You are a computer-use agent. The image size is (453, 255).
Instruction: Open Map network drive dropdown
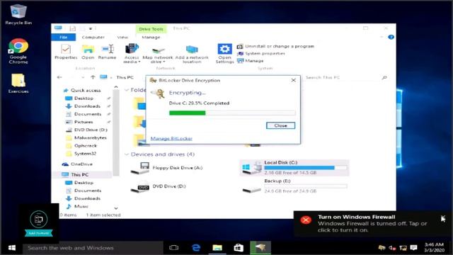[x=158, y=55]
